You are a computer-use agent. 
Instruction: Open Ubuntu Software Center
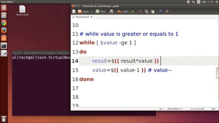(x=4, y=38)
